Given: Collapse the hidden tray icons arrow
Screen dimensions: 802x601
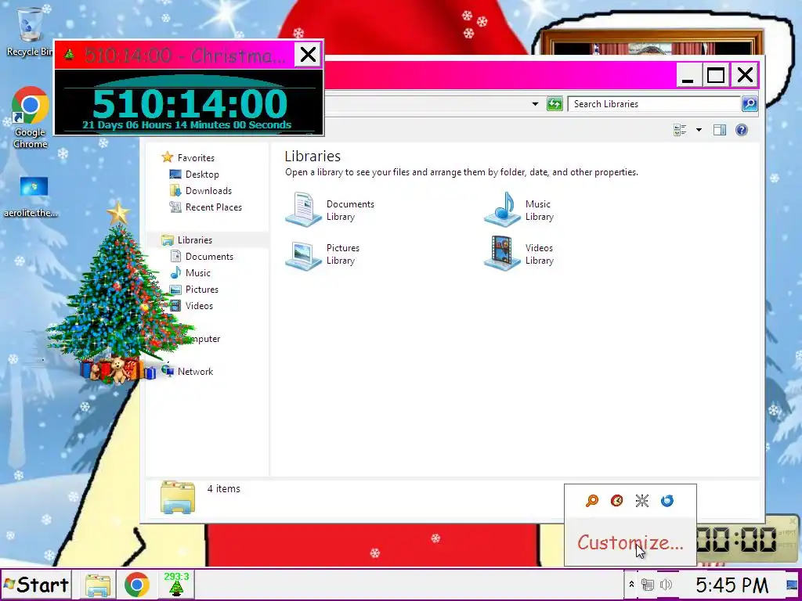Looking at the screenshot, I should (631, 585).
